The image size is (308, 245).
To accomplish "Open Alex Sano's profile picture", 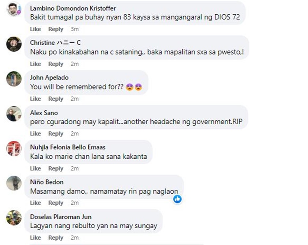I will (x=14, y=114).
